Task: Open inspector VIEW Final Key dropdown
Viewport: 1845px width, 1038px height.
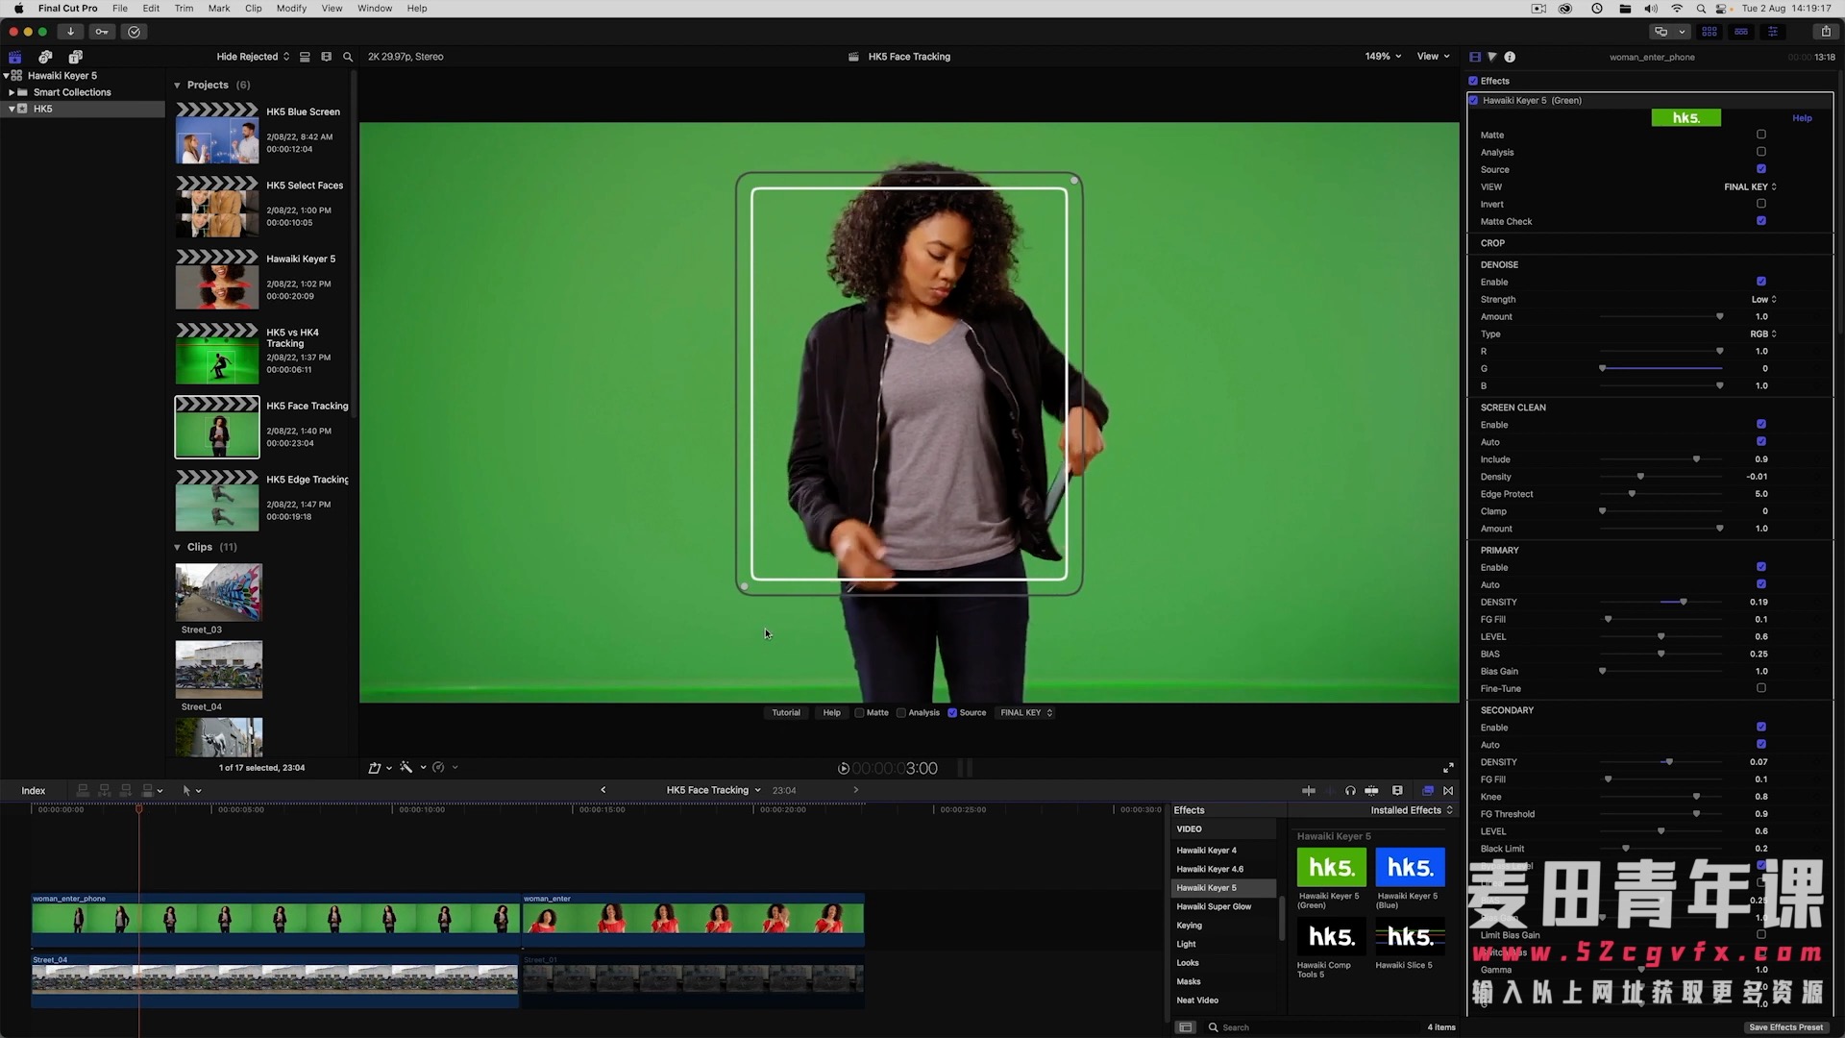Action: pos(1750,187)
